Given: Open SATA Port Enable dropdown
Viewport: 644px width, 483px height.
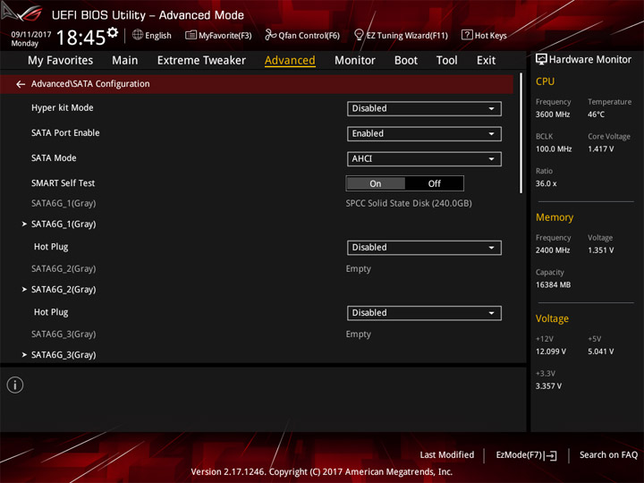Looking at the screenshot, I should 424,134.
